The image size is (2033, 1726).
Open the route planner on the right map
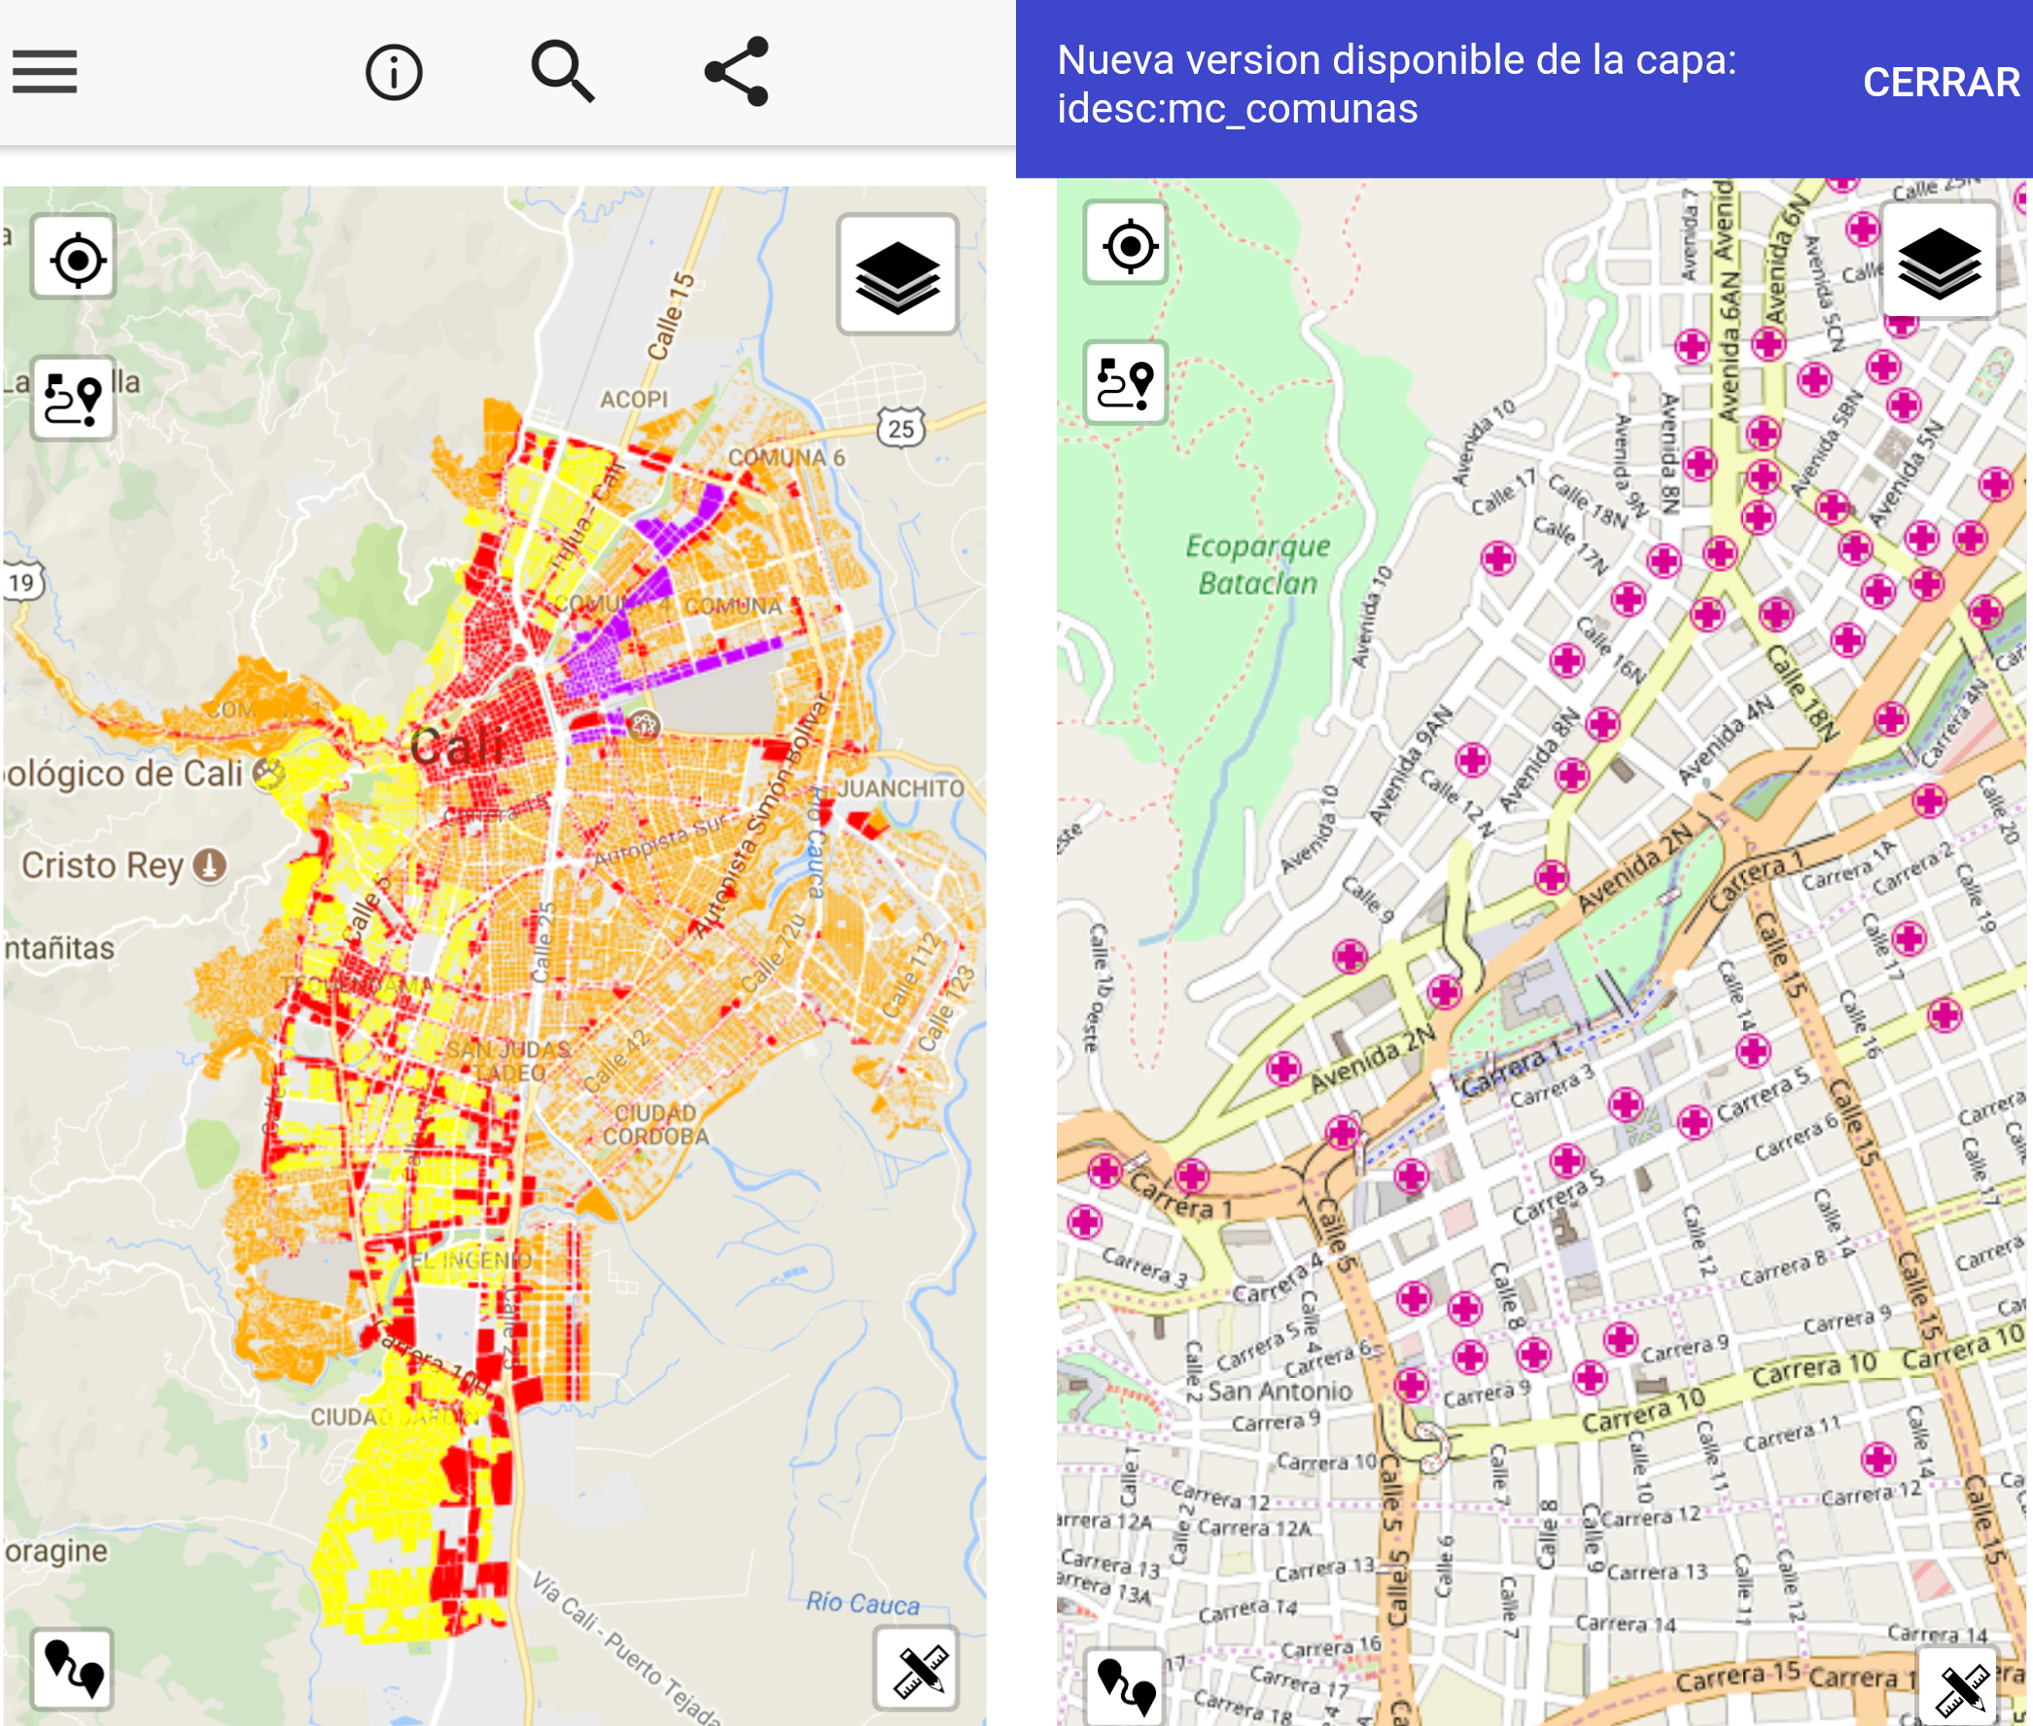coord(1125,383)
